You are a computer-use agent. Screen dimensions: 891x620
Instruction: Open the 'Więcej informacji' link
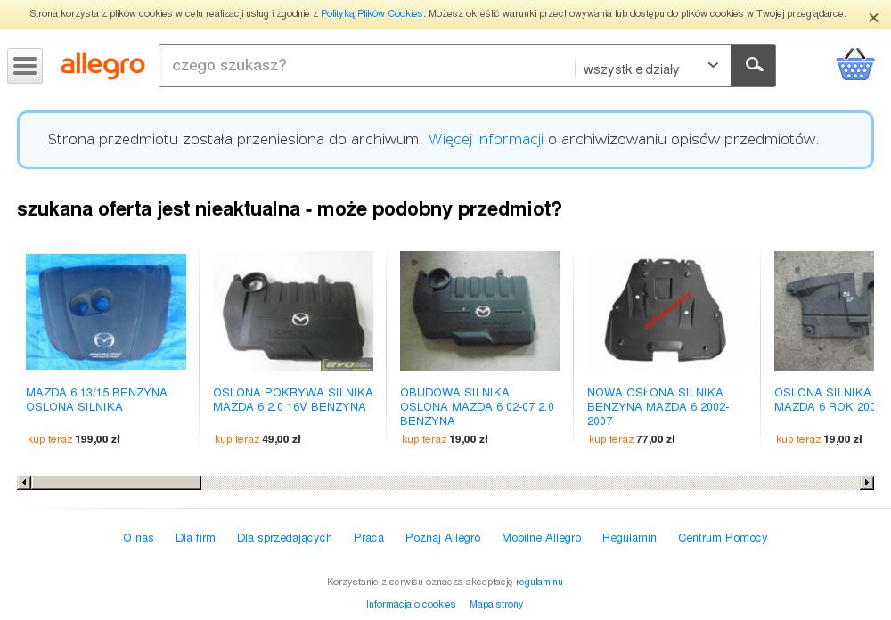(x=486, y=139)
